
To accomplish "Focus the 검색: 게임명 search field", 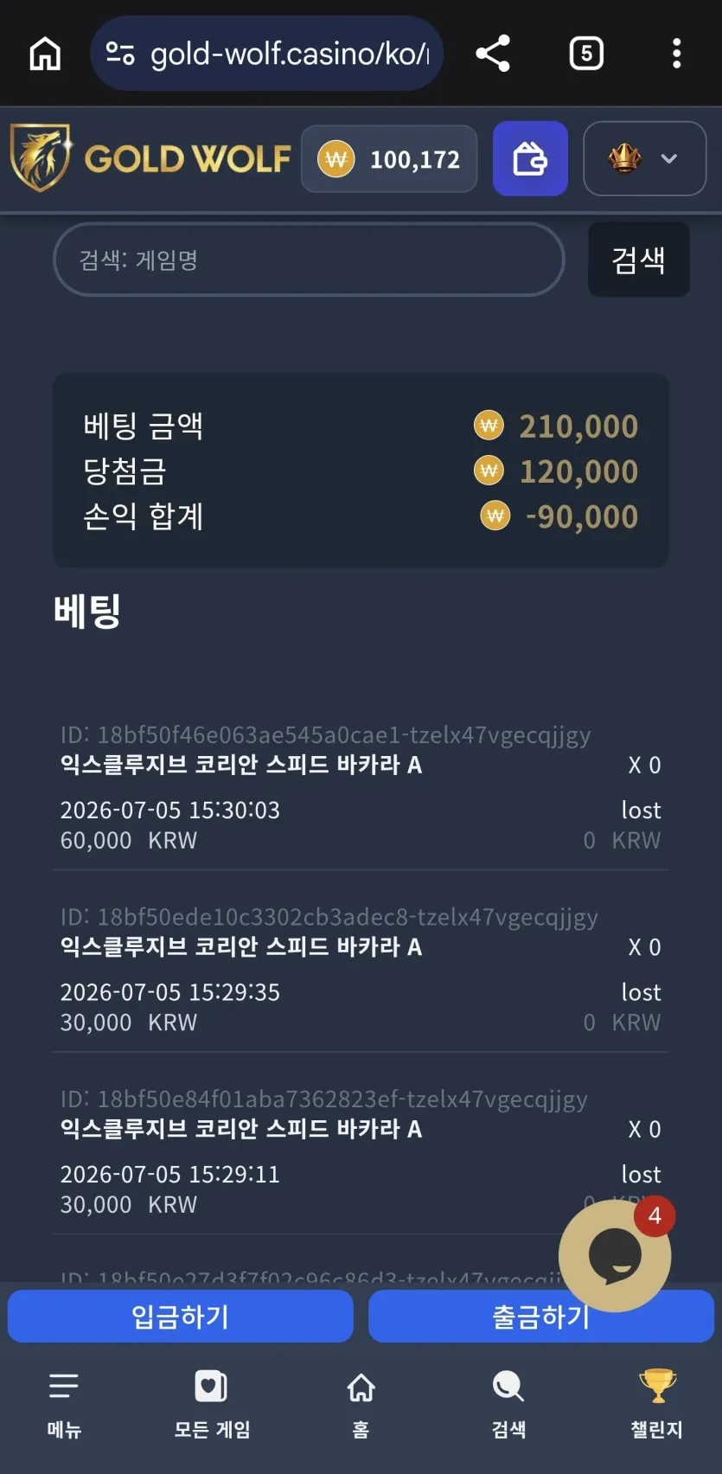I will pyautogui.click(x=309, y=260).
